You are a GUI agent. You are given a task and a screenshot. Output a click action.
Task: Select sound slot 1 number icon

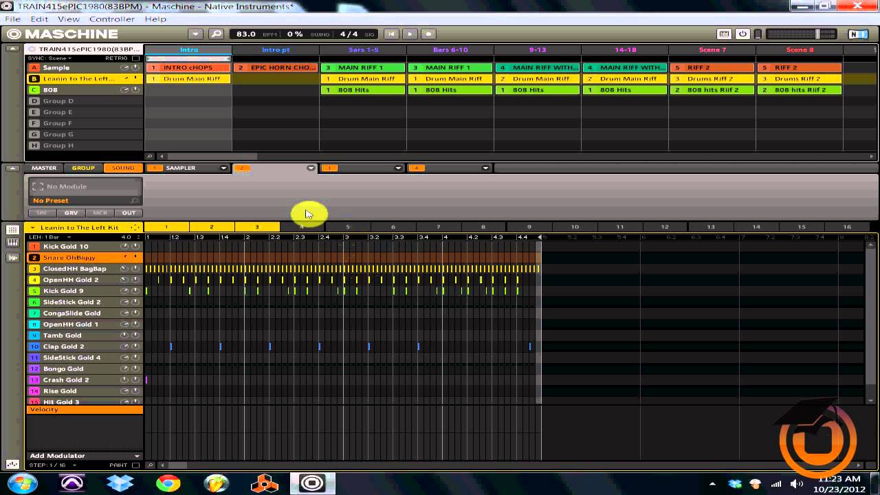point(34,246)
